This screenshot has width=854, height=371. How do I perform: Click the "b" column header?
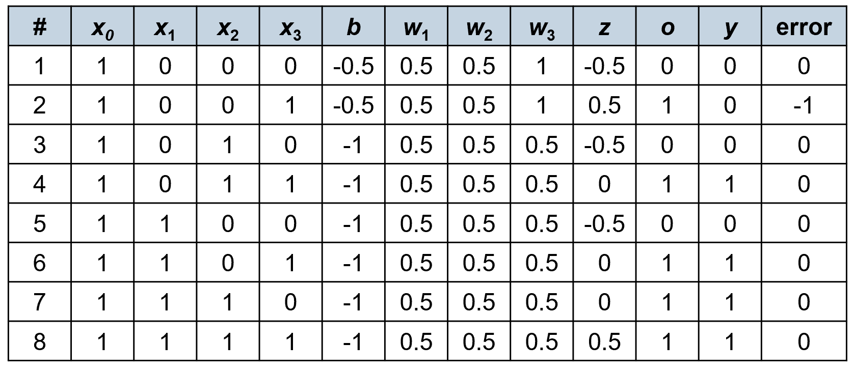pyautogui.click(x=353, y=27)
